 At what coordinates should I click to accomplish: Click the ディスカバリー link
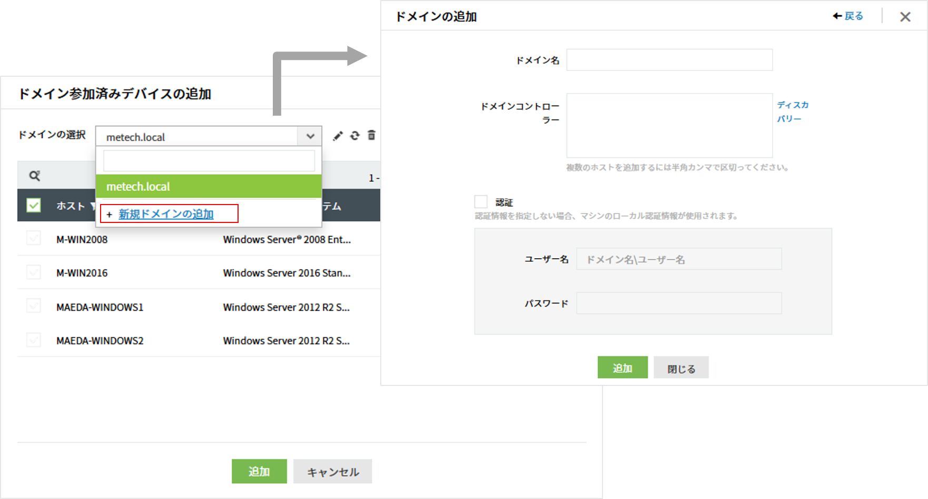point(793,112)
